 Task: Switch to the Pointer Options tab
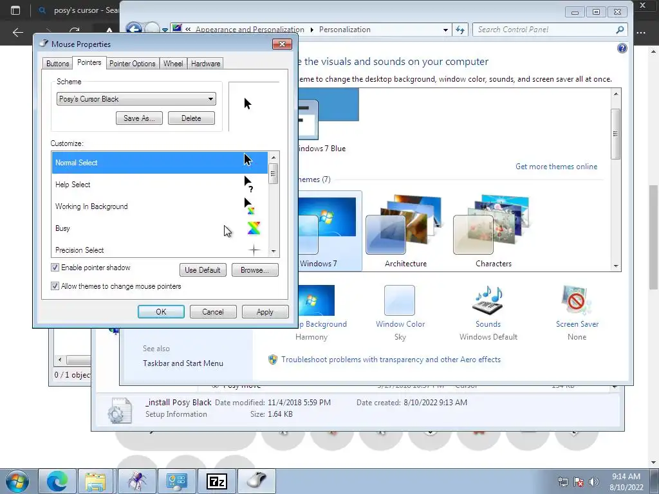click(133, 64)
